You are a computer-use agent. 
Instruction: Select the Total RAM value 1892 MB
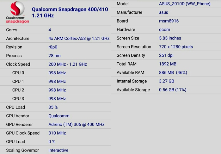[x=168, y=64]
